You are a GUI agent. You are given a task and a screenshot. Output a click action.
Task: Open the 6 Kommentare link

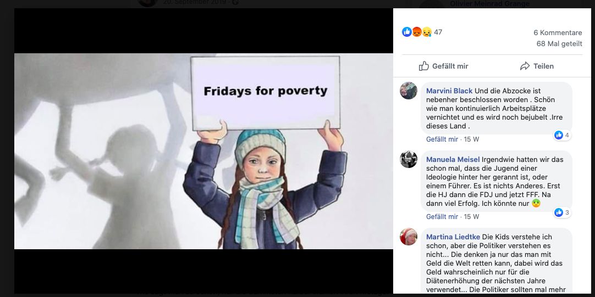[x=558, y=32]
